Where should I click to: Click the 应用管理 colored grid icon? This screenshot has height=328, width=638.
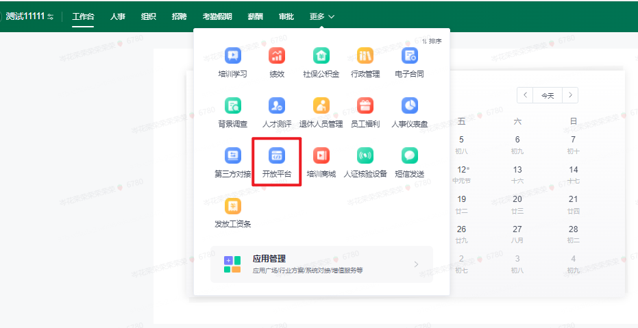[x=232, y=264]
